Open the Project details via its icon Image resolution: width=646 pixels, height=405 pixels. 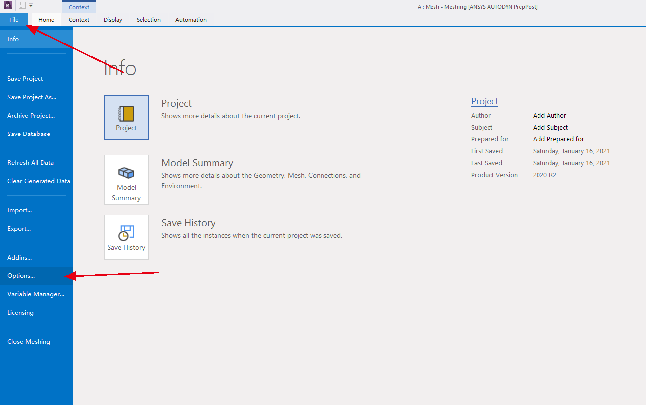126,117
